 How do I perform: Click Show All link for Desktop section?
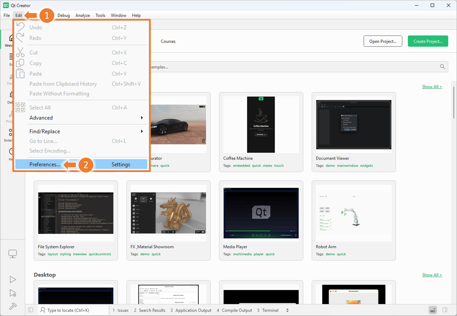click(432, 275)
